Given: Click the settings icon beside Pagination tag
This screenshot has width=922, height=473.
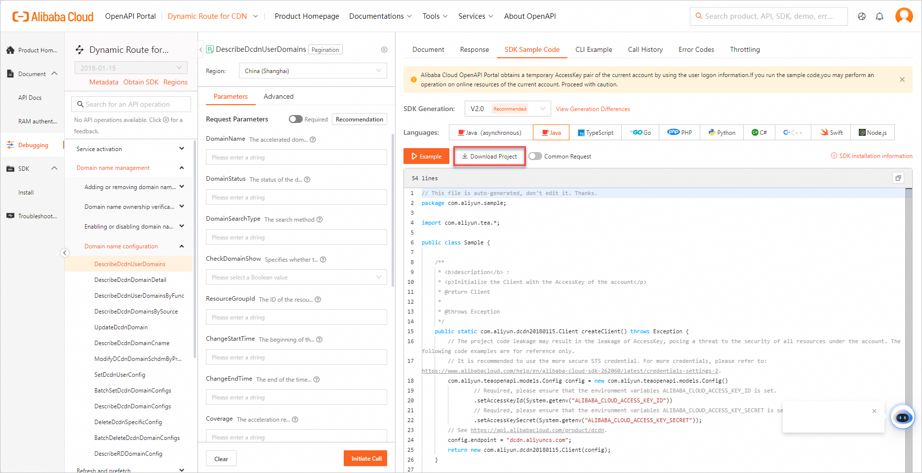Looking at the screenshot, I should point(384,49).
